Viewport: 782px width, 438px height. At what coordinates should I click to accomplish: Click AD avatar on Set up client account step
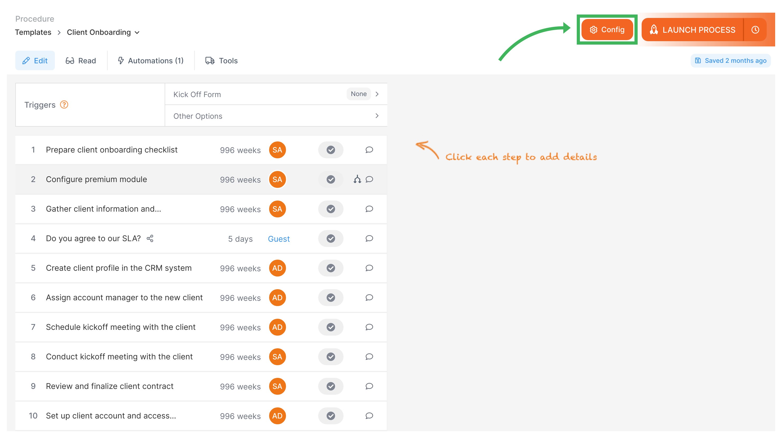[277, 416]
